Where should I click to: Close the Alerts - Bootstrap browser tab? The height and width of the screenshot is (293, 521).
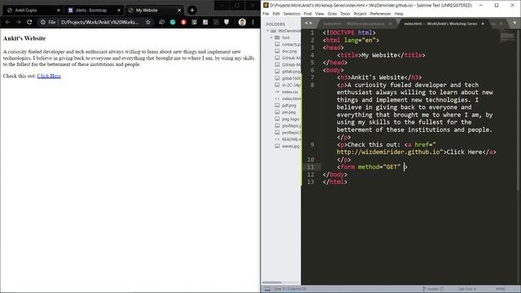(119, 11)
